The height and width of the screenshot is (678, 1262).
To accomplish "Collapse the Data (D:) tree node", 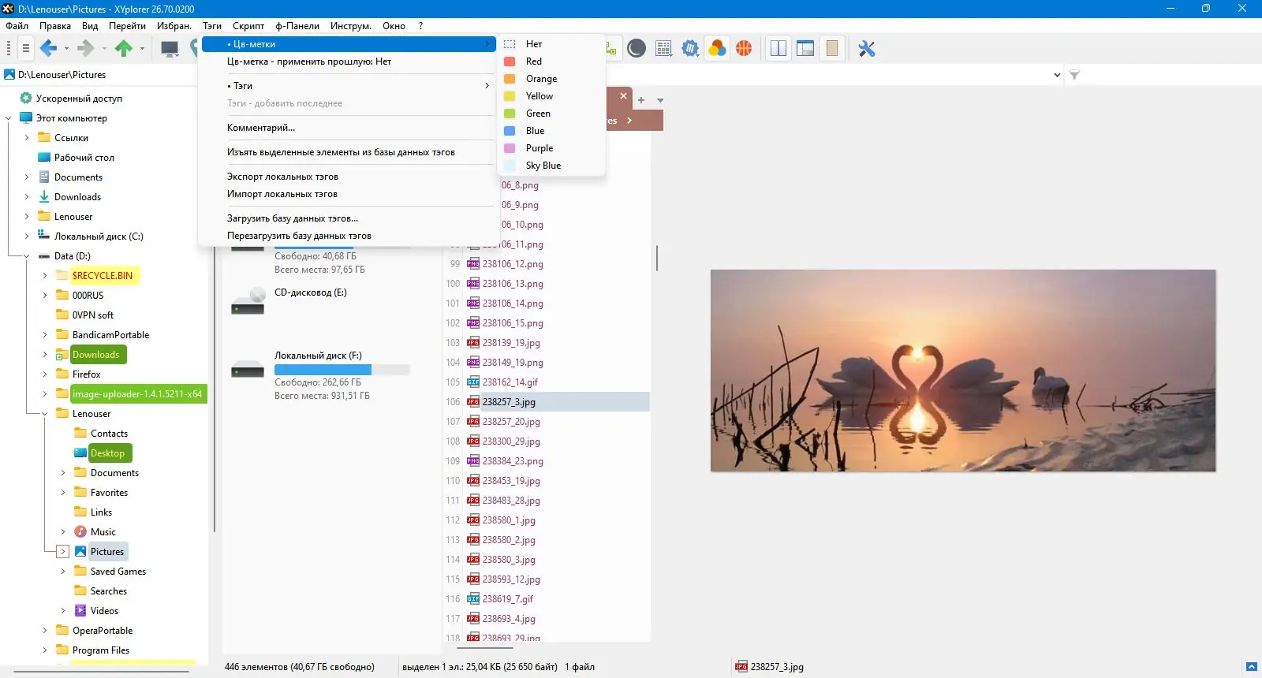I will tap(27, 256).
